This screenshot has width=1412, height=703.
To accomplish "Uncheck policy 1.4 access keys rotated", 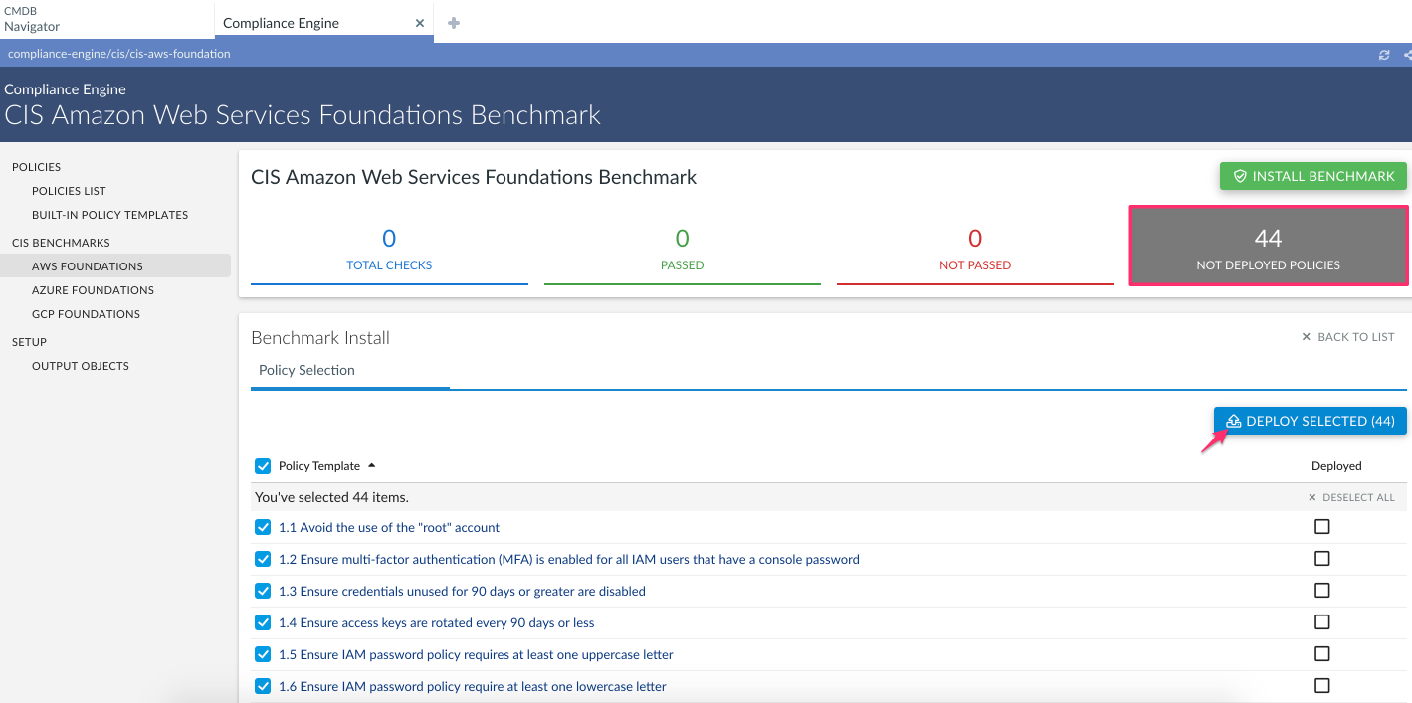I will pos(263,622).
